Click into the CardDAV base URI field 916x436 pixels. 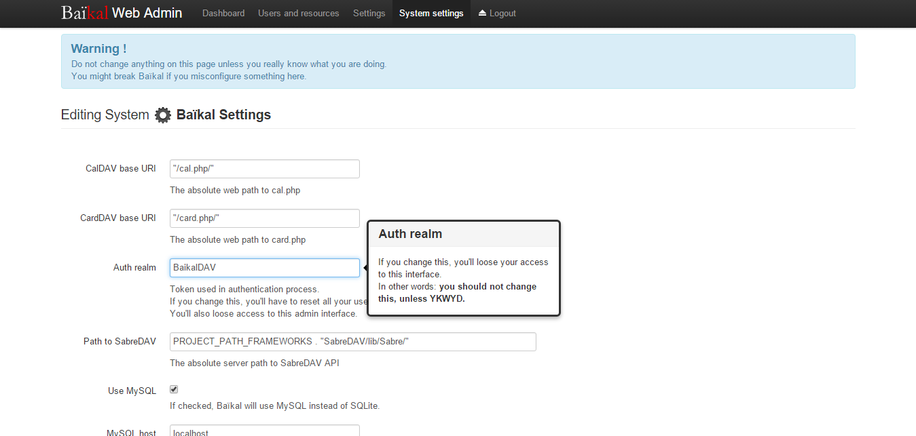pyautogui.click(x=264, y=218)
